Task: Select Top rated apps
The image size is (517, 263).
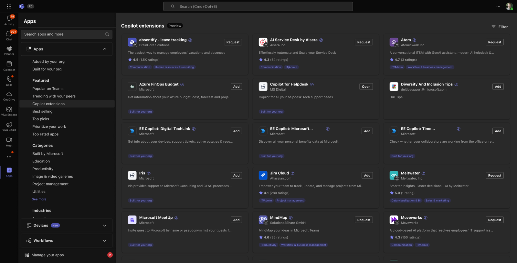Action: 46,134
